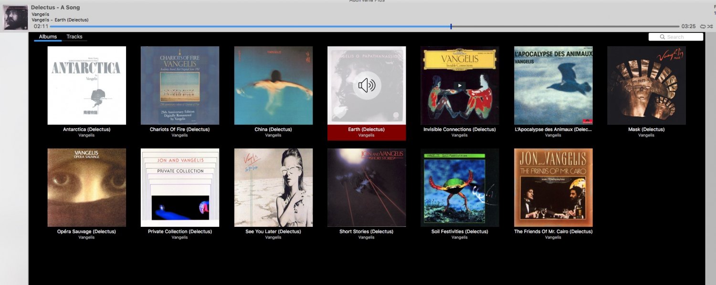Click "The Friends Of Mr. Cairo (Delectus)" title
The width and height of the screenshot is (716, 285).
pyautogui.click(x=553, y=232)
